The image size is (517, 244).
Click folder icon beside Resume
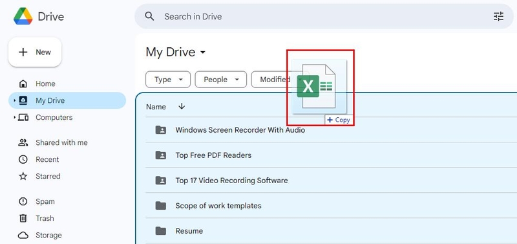(161, 230)
